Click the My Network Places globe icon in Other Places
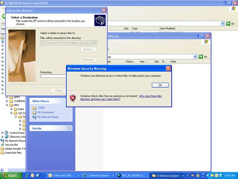Image resolution: width=238 pixels, height=179 pixels. (x=34, y=117)
